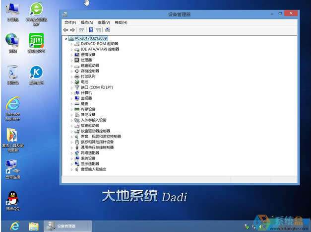Select the Recycle Bin desktop icon

click(x=12, y=73)
